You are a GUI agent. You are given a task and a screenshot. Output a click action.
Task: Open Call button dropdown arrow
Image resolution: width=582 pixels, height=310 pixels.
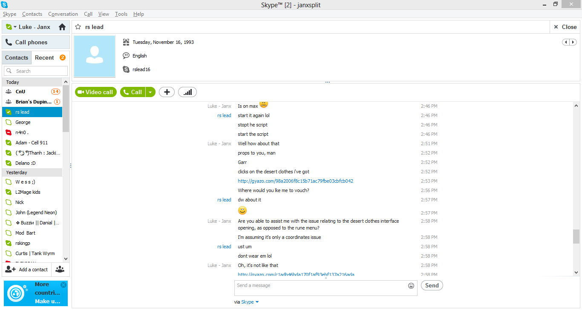point(150,92)
